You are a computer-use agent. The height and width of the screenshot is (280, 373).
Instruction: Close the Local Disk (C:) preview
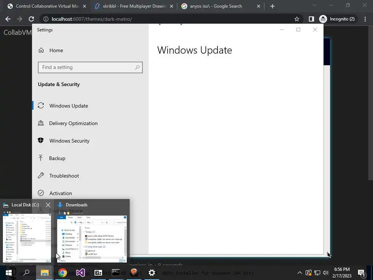coord(48,205)
